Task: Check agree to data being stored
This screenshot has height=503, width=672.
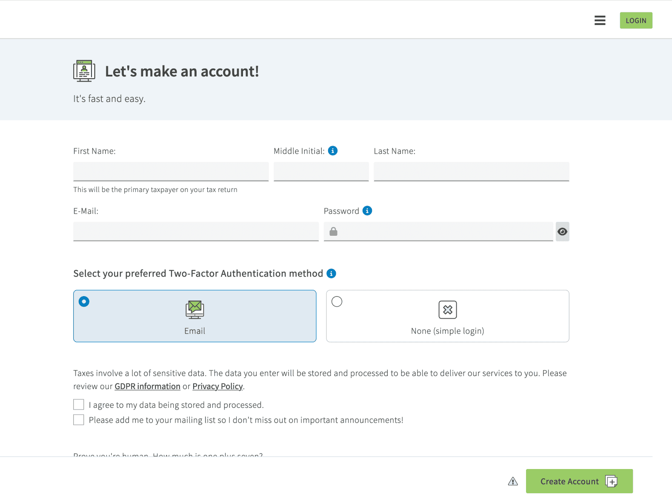Action: click(x=79, y=404)
